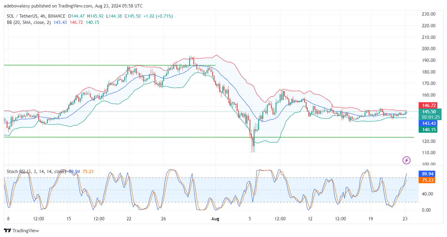This screenshot has height=237, width=447.
Task: Click the Aug label on time axis
Action: [x=215, y=219]
